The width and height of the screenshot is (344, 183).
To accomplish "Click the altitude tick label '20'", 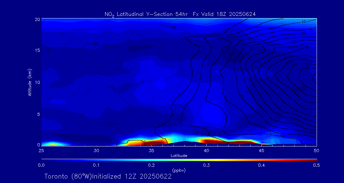I will 37,19.
